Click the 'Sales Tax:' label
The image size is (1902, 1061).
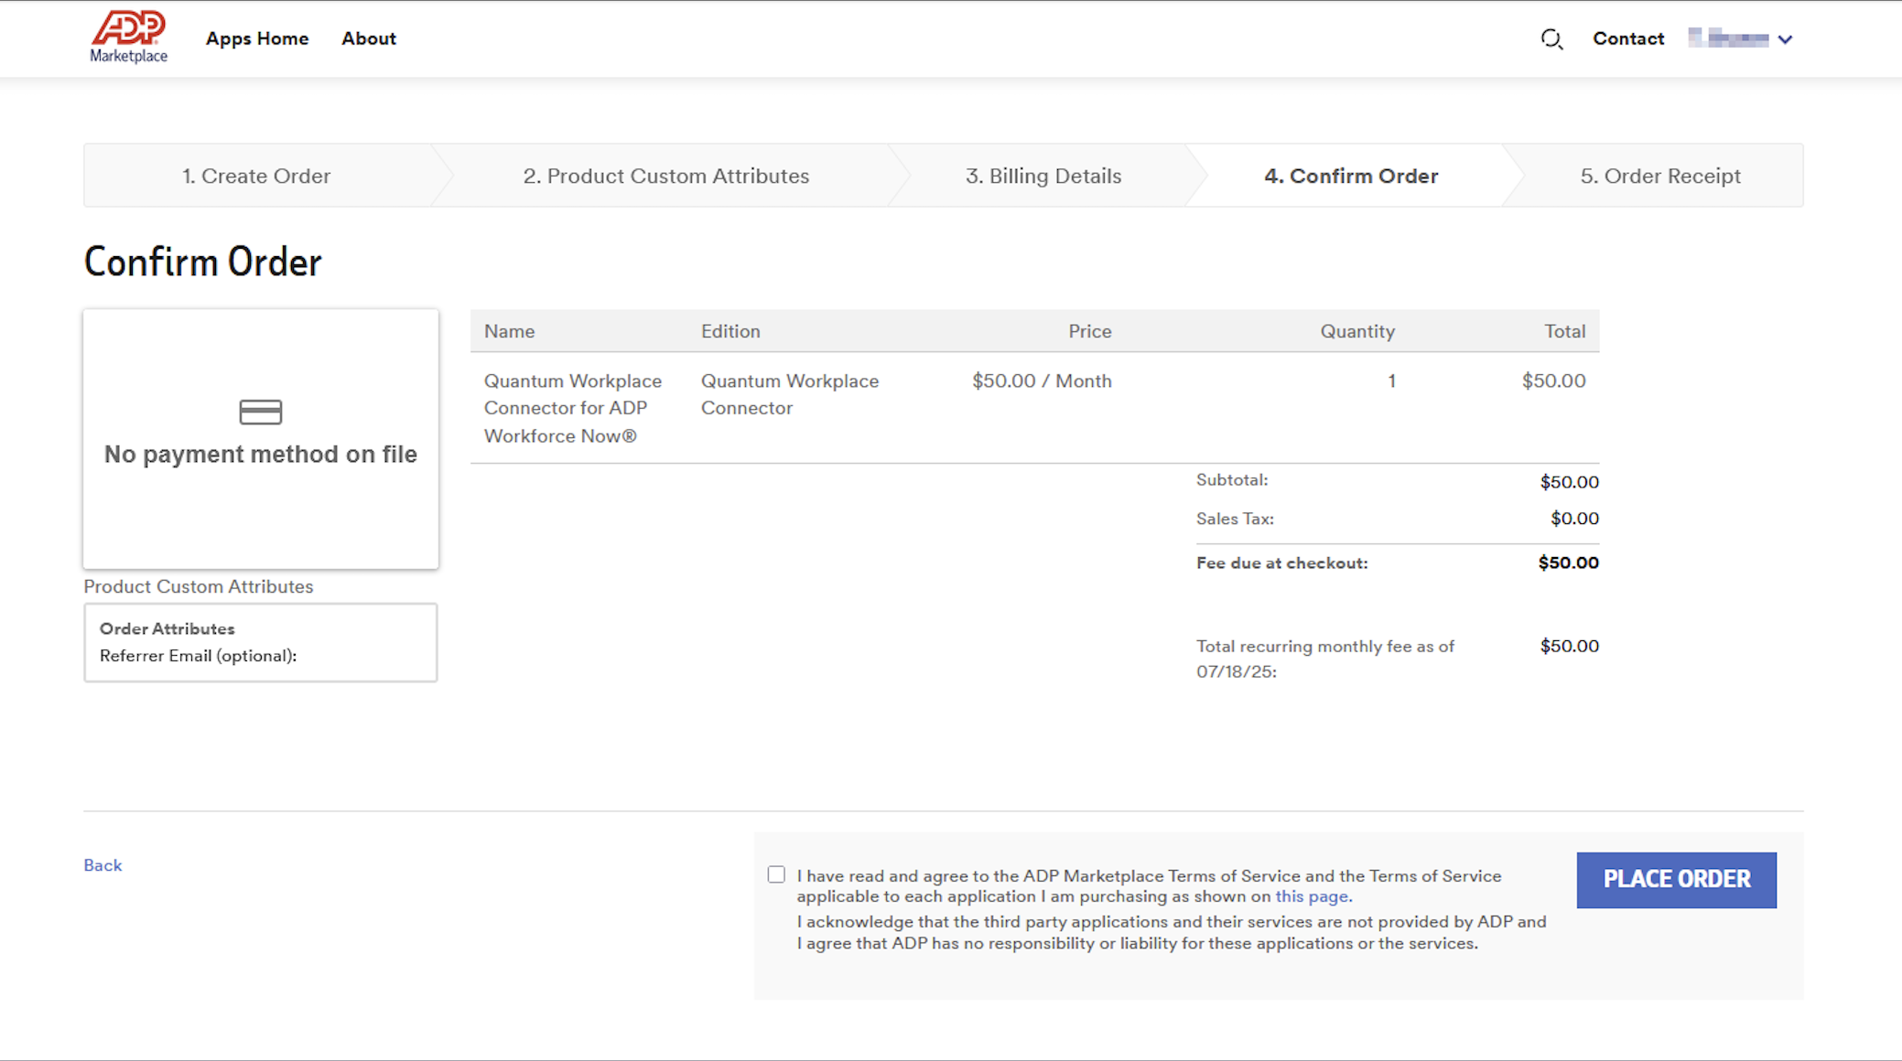(x=1235, y=519)
